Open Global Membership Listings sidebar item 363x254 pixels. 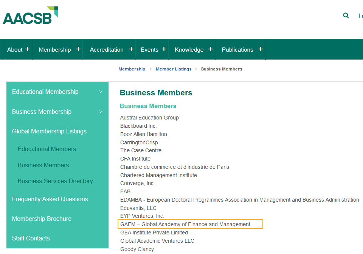coord(49,131)
